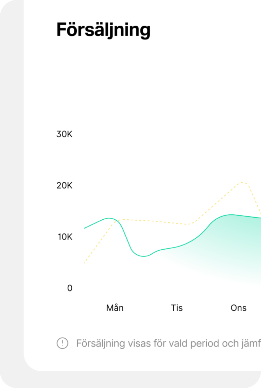Click the 30K y-axis label

64,134
